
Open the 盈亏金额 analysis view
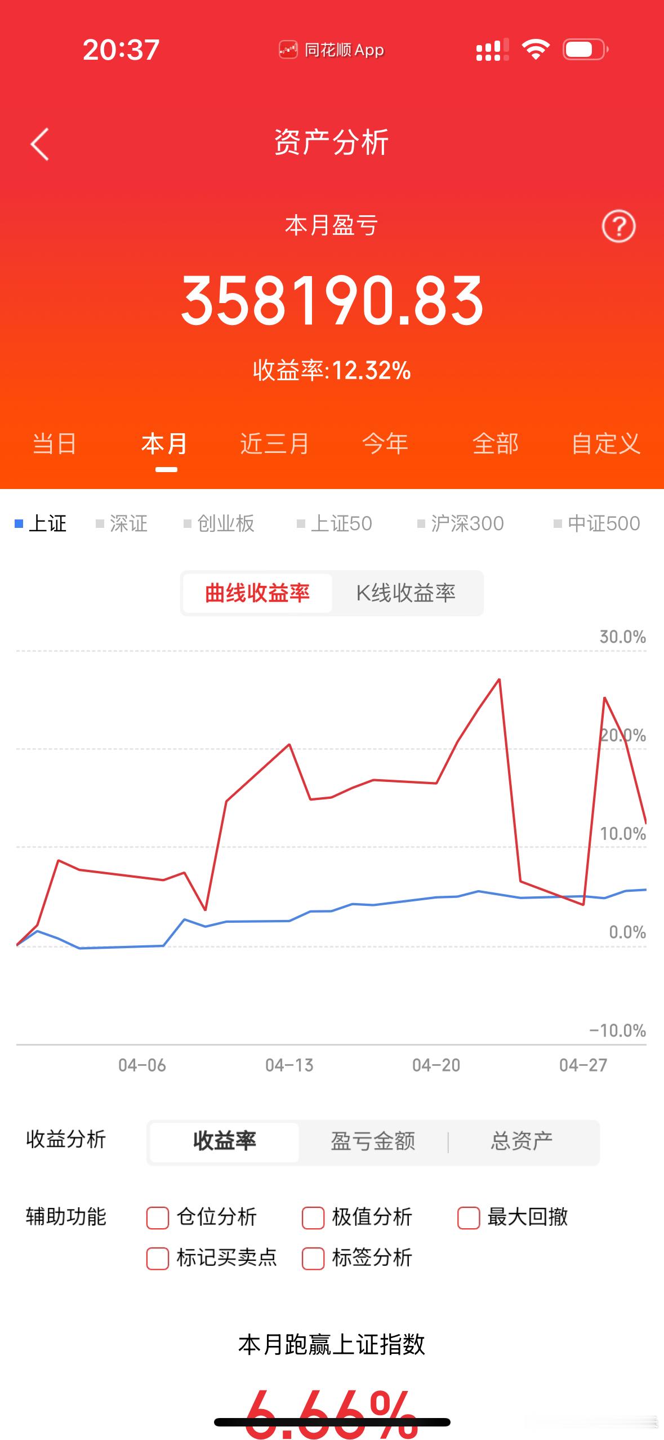pos(373,1140)
